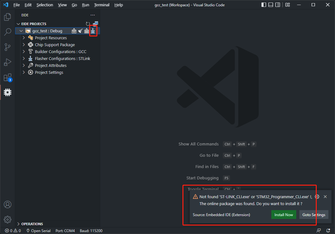This screenshot has height=234, width=335.
Task: Open the Run and Debug view
Action: tap(7, 62)
